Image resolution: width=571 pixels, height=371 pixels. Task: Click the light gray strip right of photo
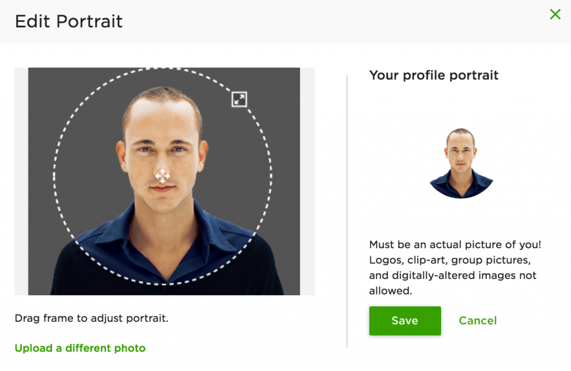(x=307, y=181)
